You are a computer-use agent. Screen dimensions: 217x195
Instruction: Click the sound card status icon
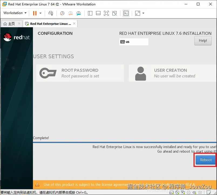(194, 192)
